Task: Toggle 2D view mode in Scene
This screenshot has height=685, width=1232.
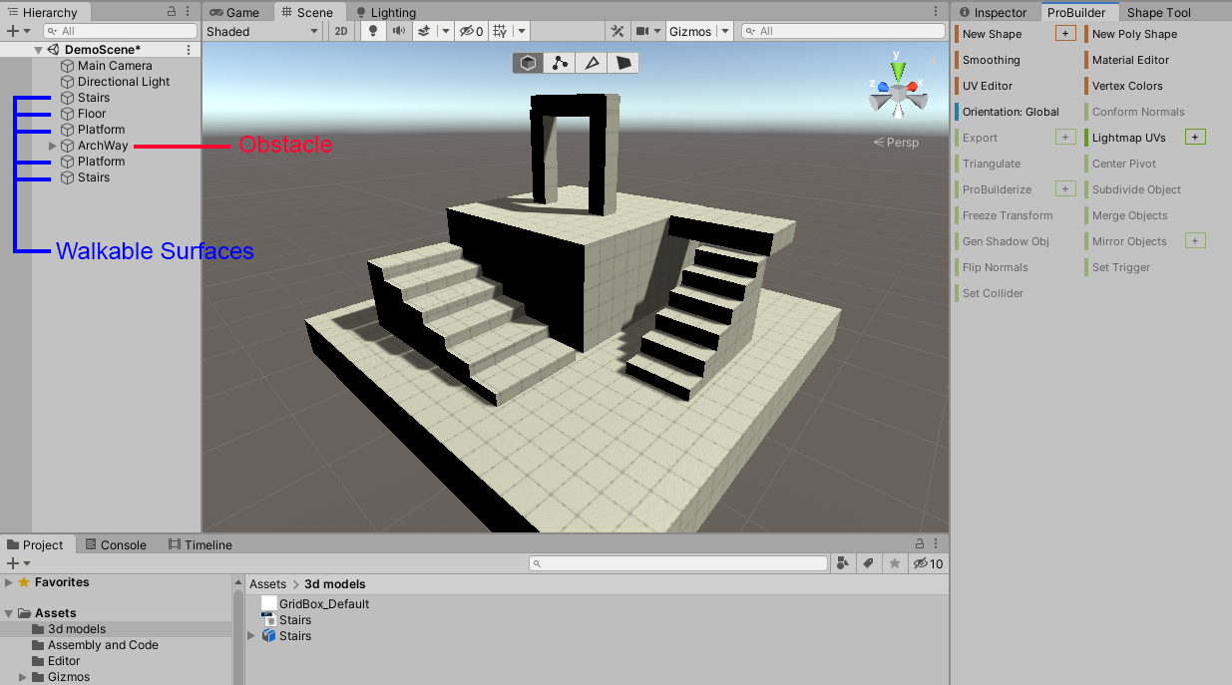Action: 341,31
